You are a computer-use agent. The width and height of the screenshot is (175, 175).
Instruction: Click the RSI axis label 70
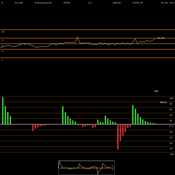click(x=2, y=40)
